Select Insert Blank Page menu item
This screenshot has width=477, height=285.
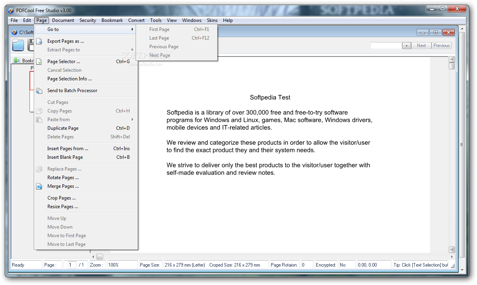(86, 157)
